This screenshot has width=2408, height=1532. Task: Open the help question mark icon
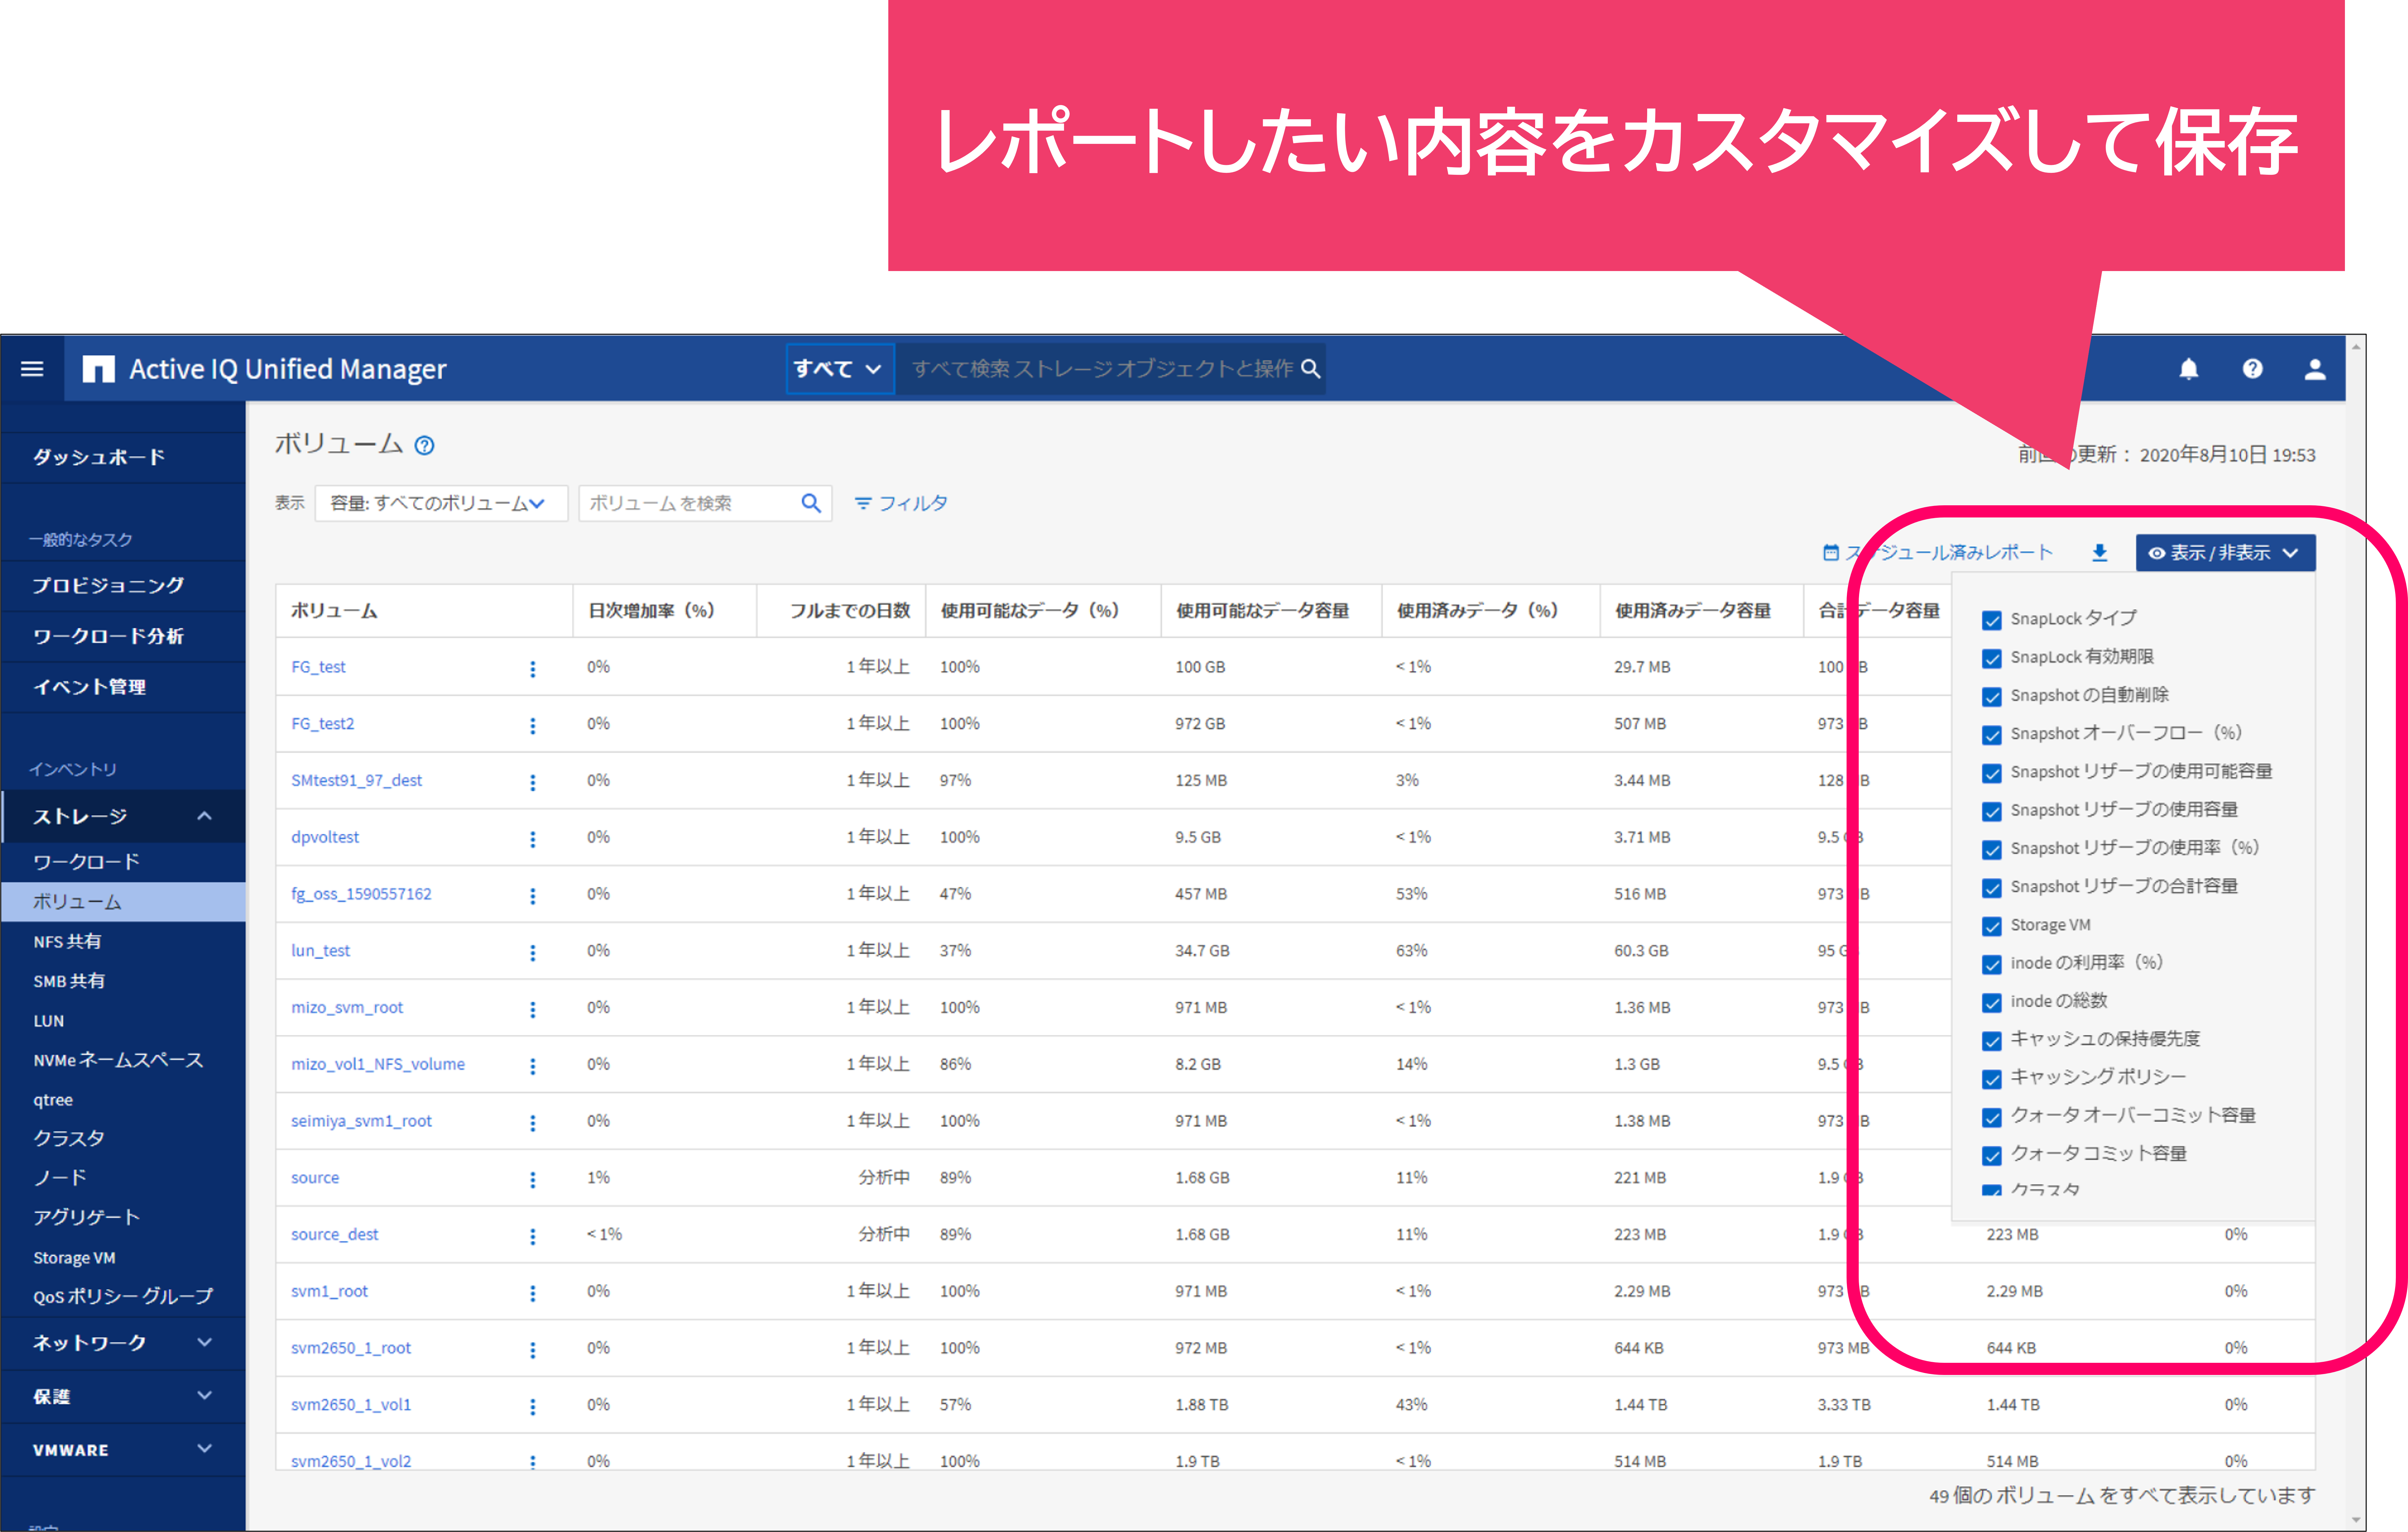2252,369
